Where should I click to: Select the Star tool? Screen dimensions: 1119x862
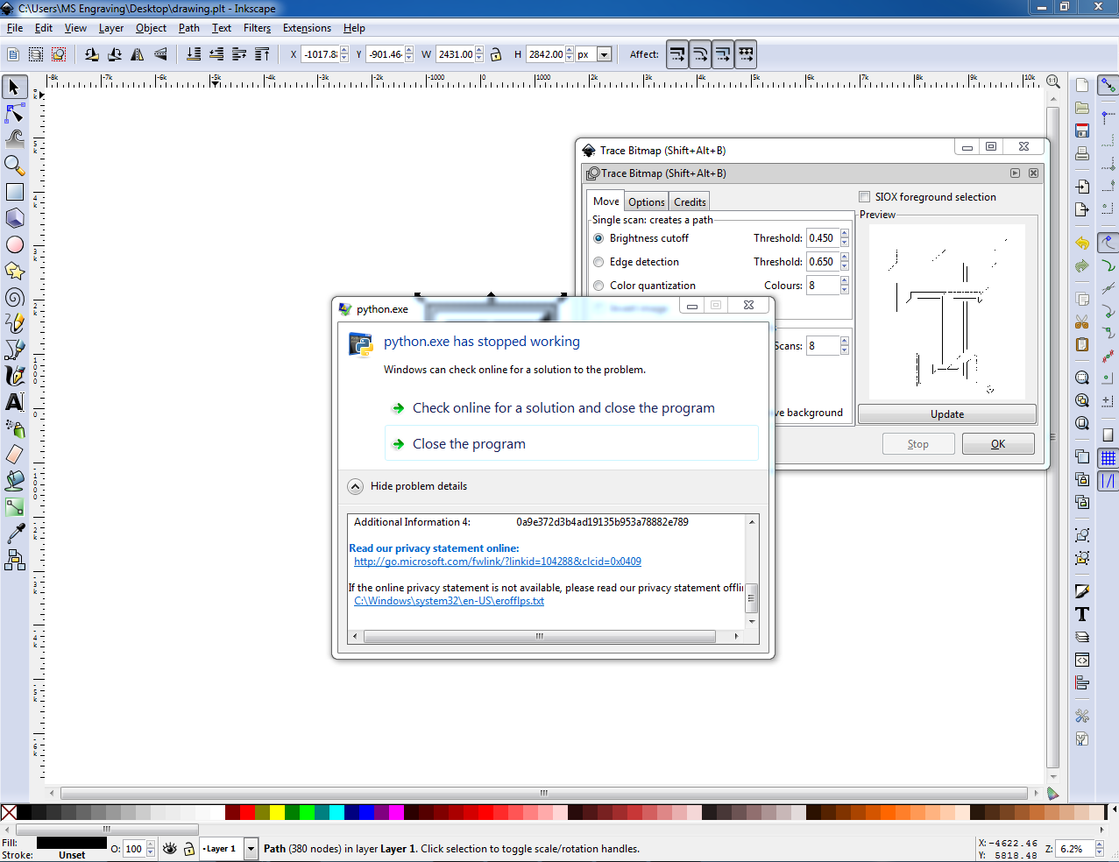[14, 270]
